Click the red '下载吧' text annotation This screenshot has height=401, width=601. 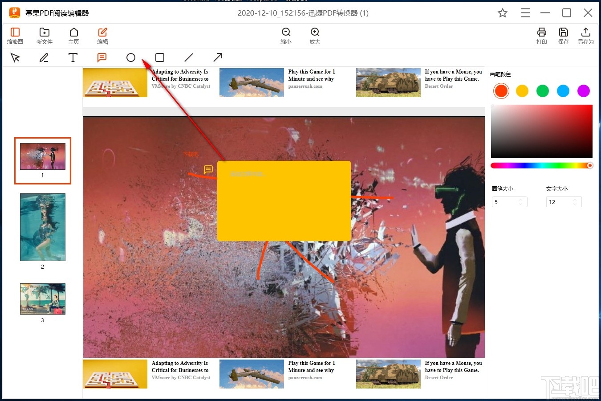click(x=191, y=154)
